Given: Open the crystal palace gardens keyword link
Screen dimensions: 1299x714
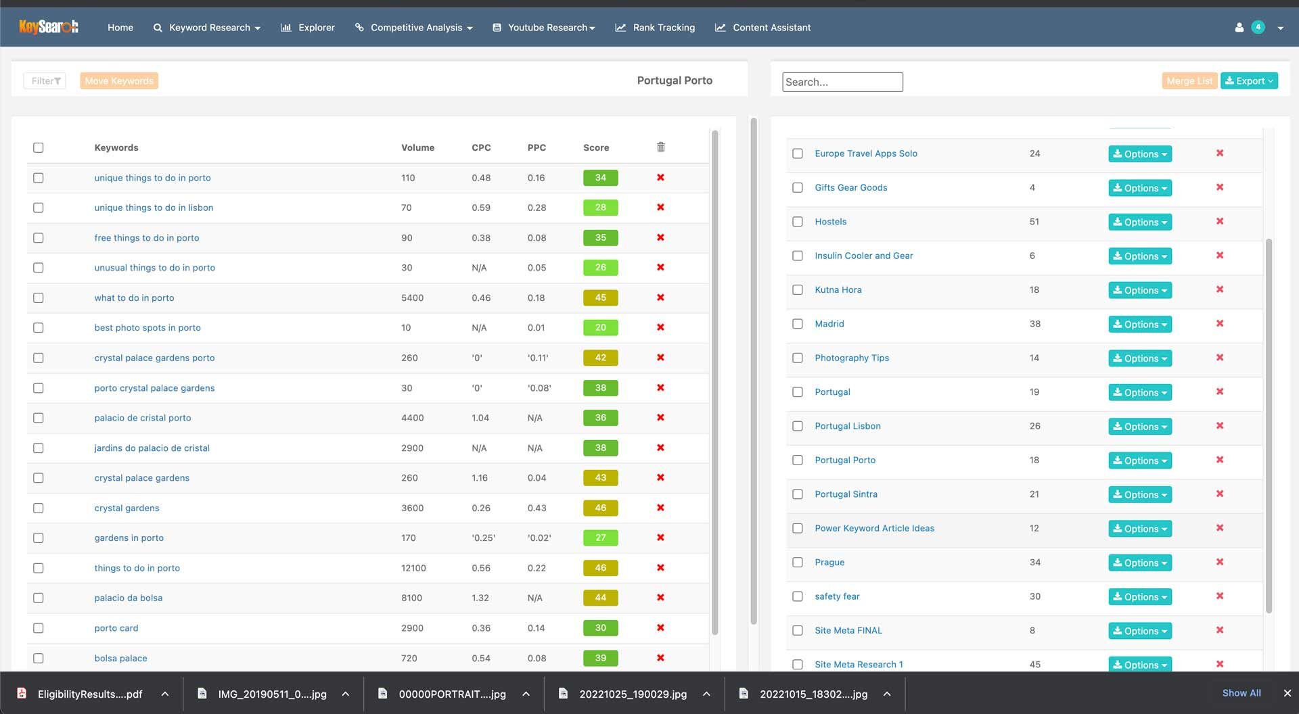Looking at the screenshot, I should tap(142, 478).
